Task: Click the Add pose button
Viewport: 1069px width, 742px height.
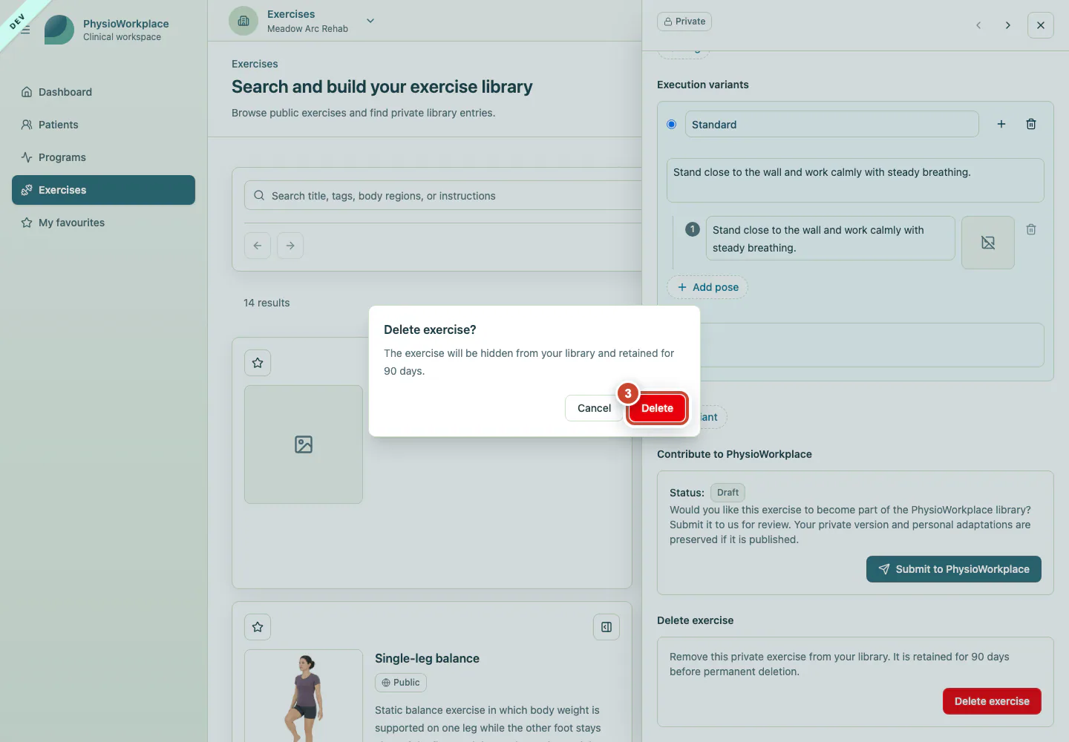Action: coord(707,287)
